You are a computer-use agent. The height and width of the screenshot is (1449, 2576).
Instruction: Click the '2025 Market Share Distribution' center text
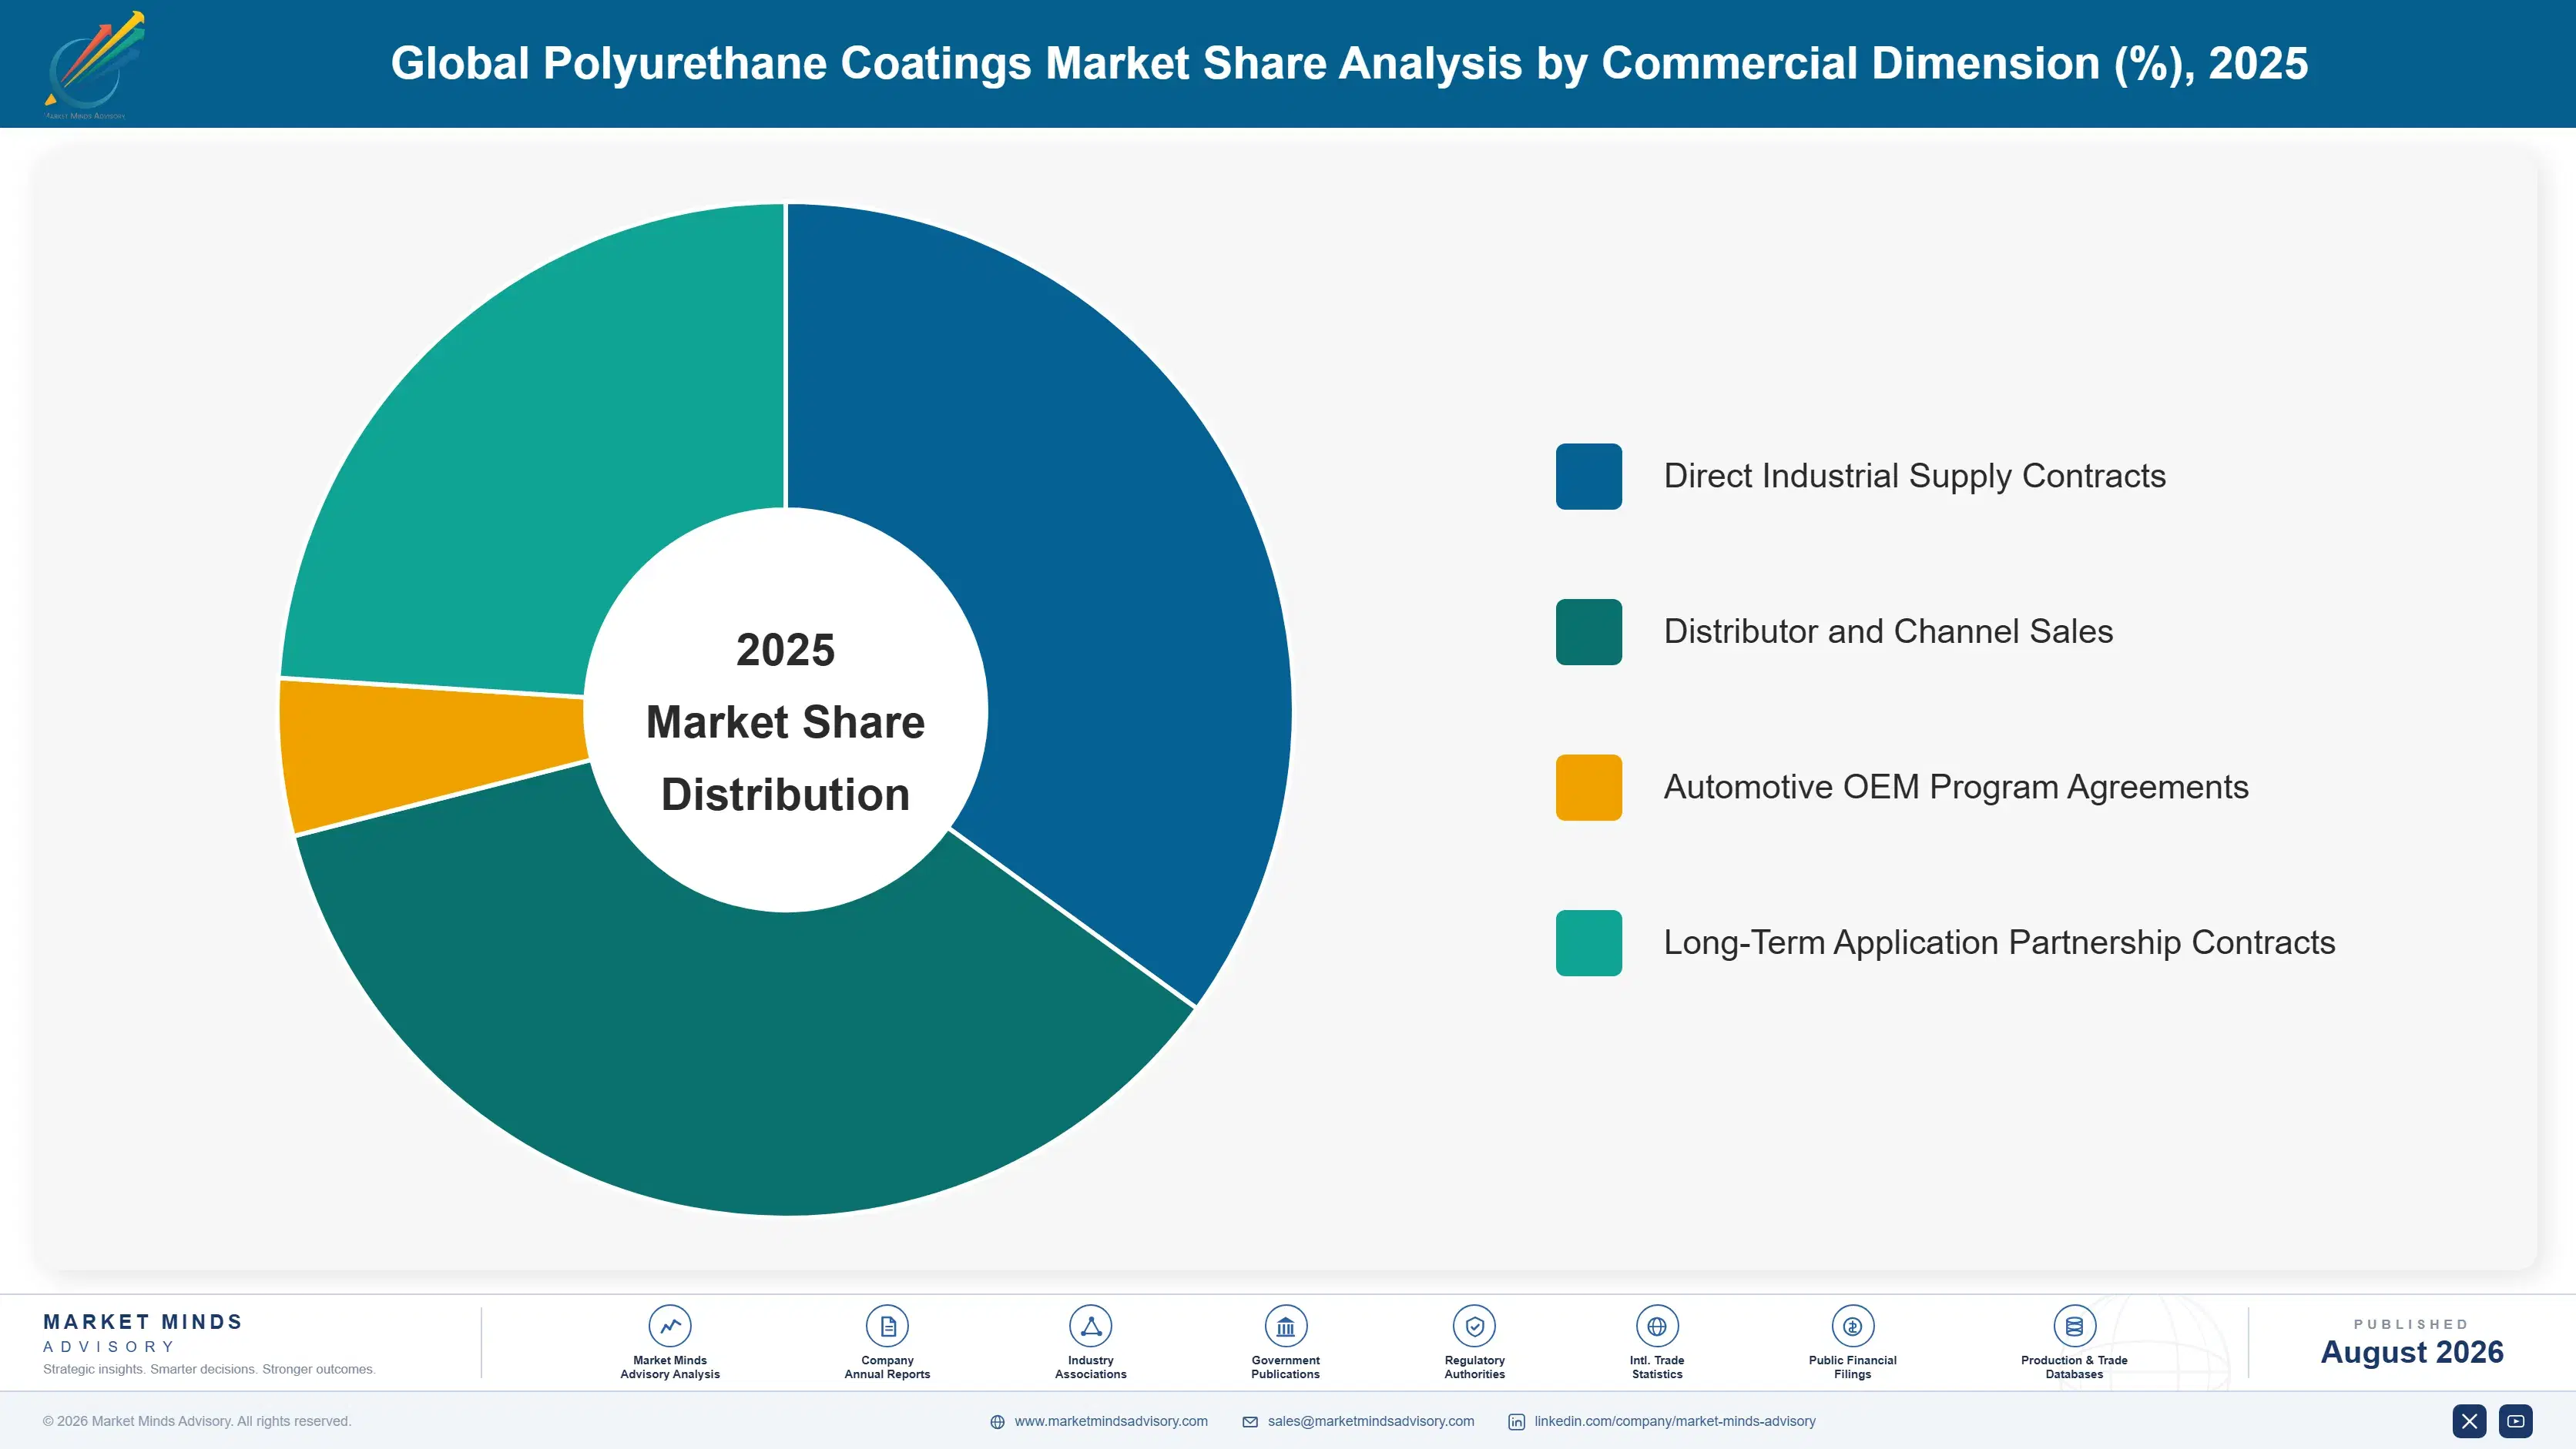786,721
